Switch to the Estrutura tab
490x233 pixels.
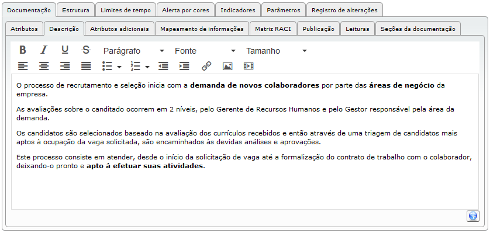coord(75,10)
